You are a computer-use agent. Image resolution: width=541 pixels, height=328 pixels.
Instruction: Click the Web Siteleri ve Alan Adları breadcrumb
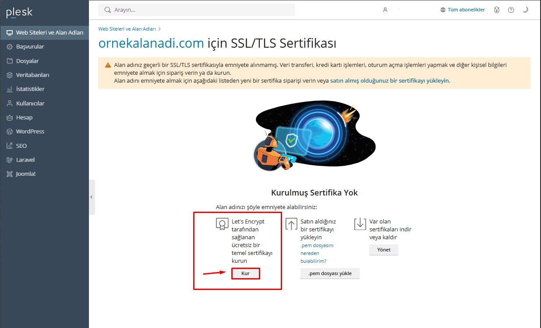click(127, 29)
